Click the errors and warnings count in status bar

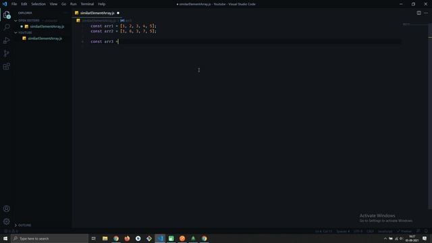click(11, 231)
